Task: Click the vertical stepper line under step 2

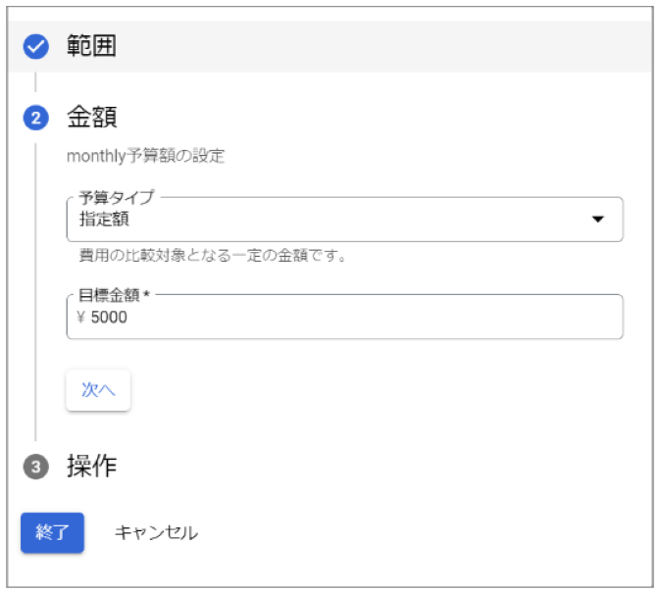Action: [x=35, y=294]
